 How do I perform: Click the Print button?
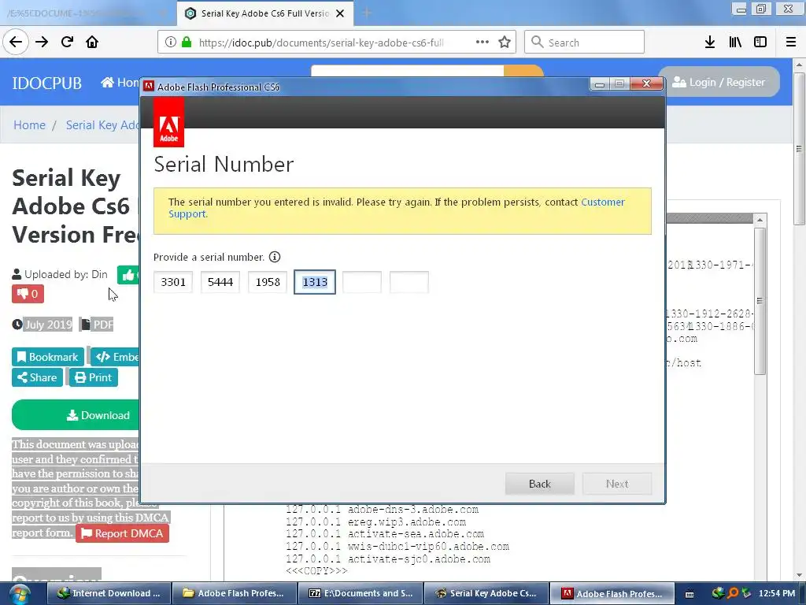click(93, 377)
